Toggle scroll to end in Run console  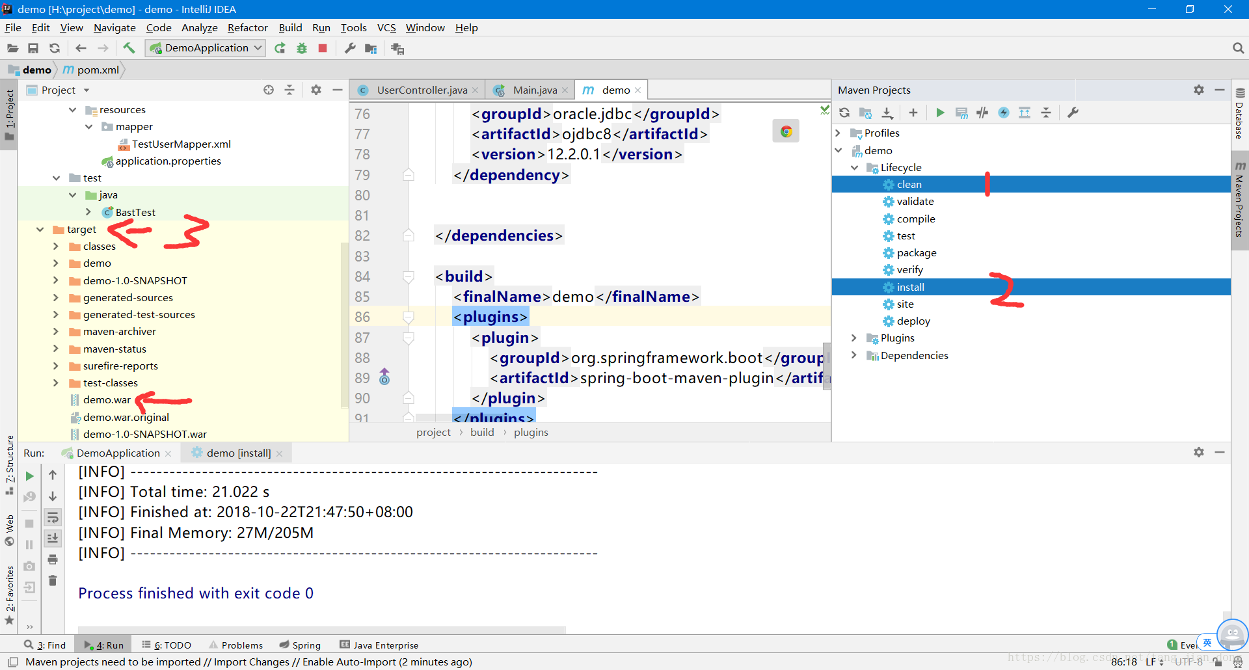(53, 539)
